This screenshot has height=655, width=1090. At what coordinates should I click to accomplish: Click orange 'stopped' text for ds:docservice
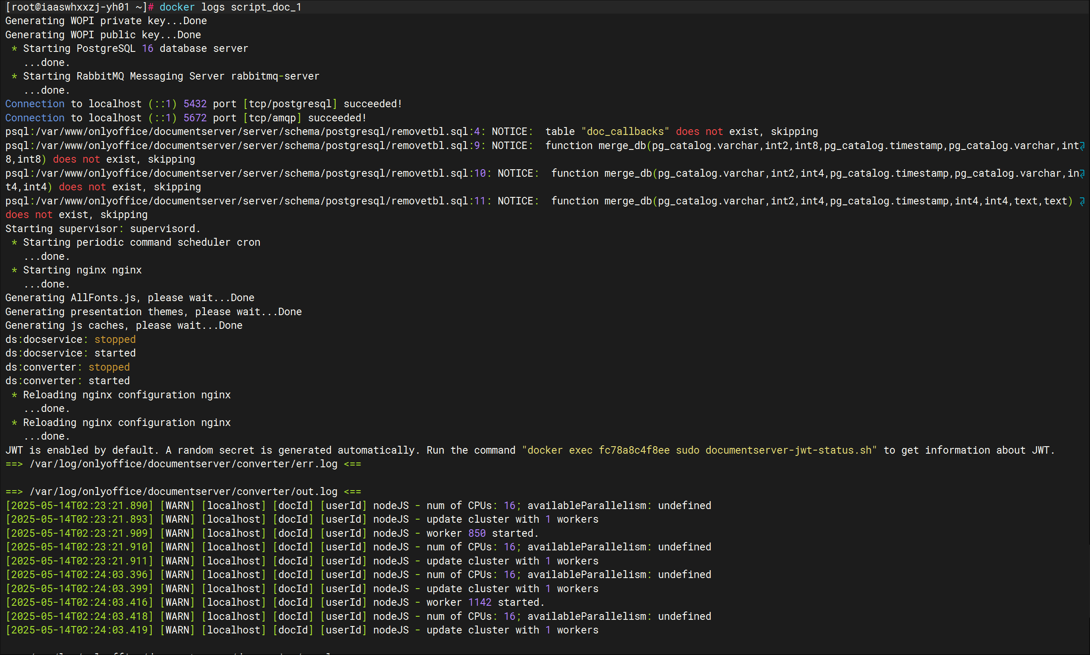click(x=115, y=339)
